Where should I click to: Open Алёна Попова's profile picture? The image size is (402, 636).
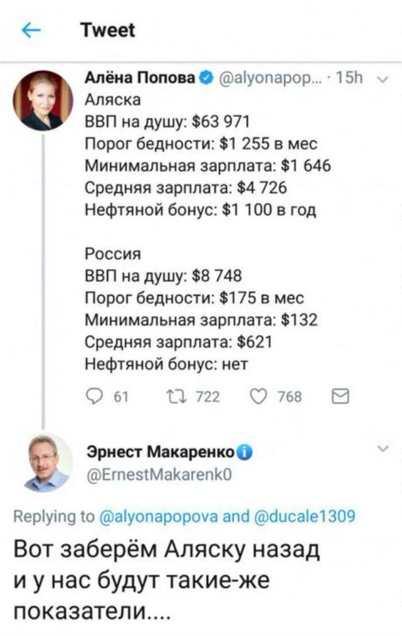pos(43,100)
